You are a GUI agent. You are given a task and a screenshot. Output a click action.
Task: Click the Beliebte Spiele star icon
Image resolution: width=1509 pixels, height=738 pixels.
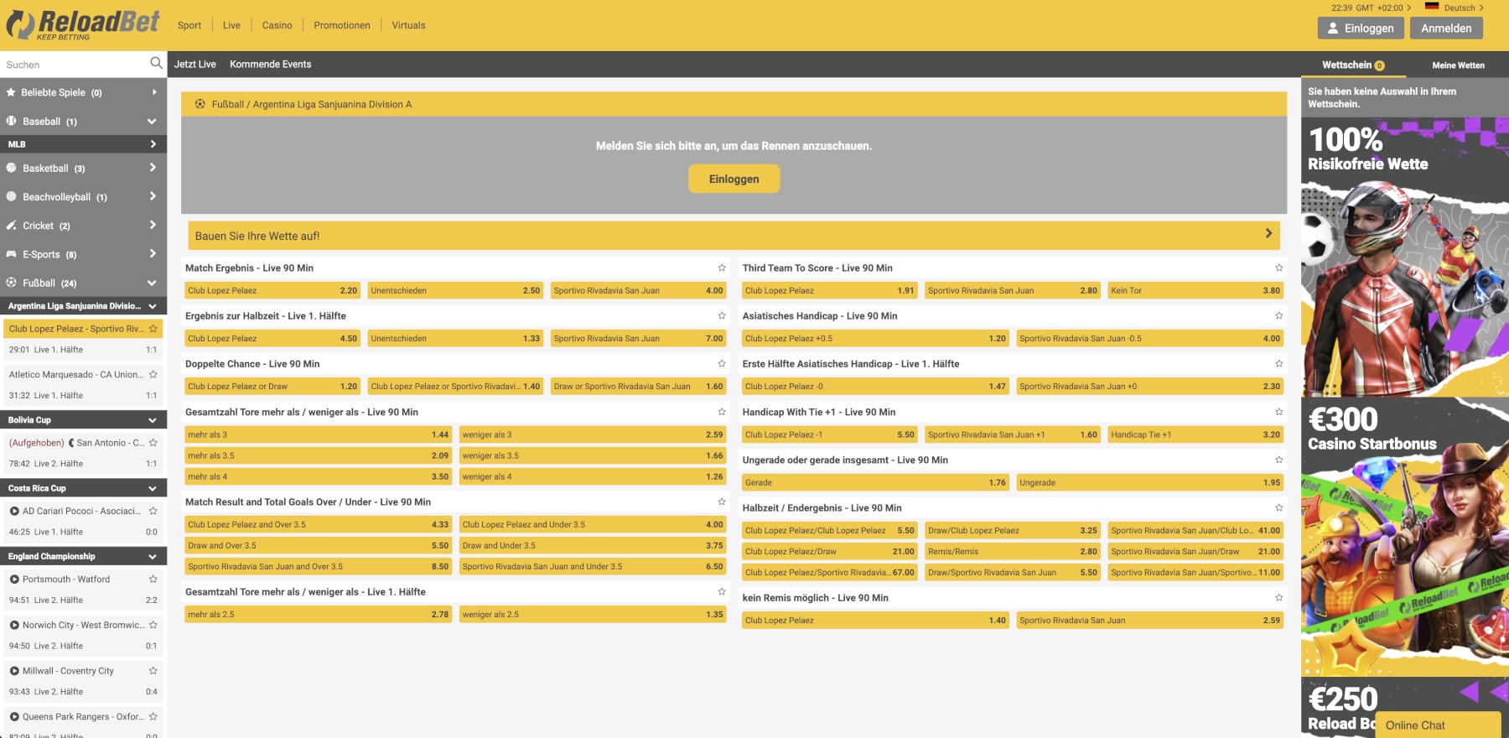coord(11,92)
